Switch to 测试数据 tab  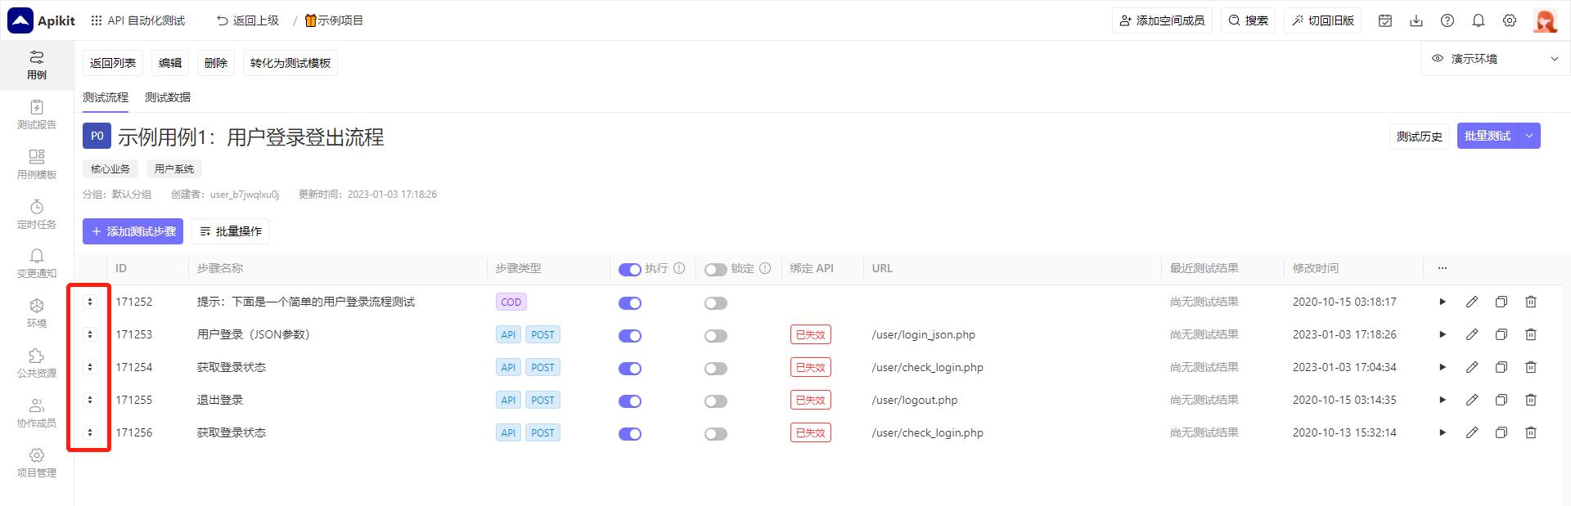[168, 97]
